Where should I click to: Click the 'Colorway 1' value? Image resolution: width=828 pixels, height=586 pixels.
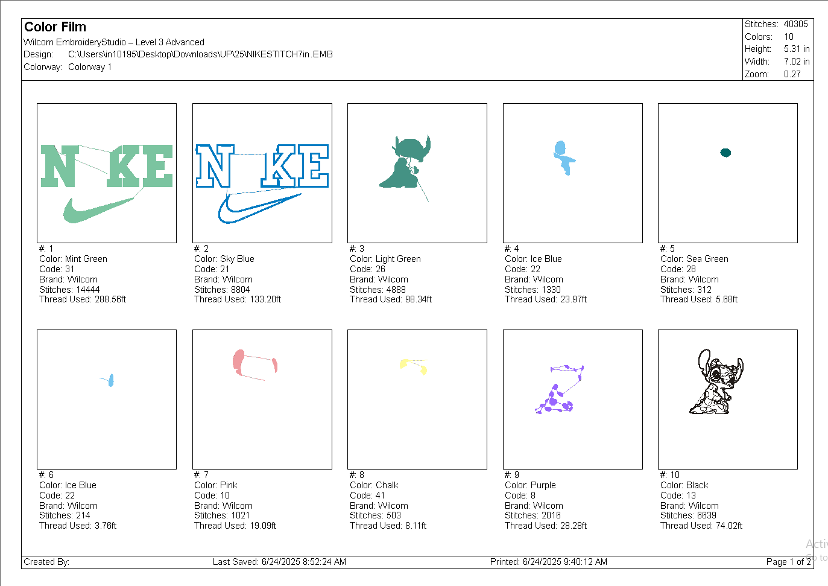coord(90,67)
